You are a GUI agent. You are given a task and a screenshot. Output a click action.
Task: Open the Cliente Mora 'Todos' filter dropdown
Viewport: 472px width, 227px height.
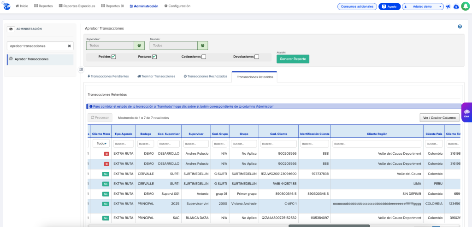(100, 144)
